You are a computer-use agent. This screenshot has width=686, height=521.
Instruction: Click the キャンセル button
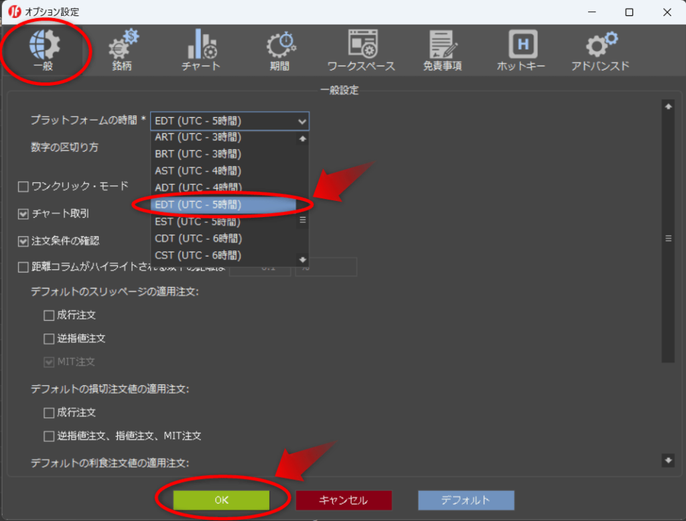(x=344, y=500)
